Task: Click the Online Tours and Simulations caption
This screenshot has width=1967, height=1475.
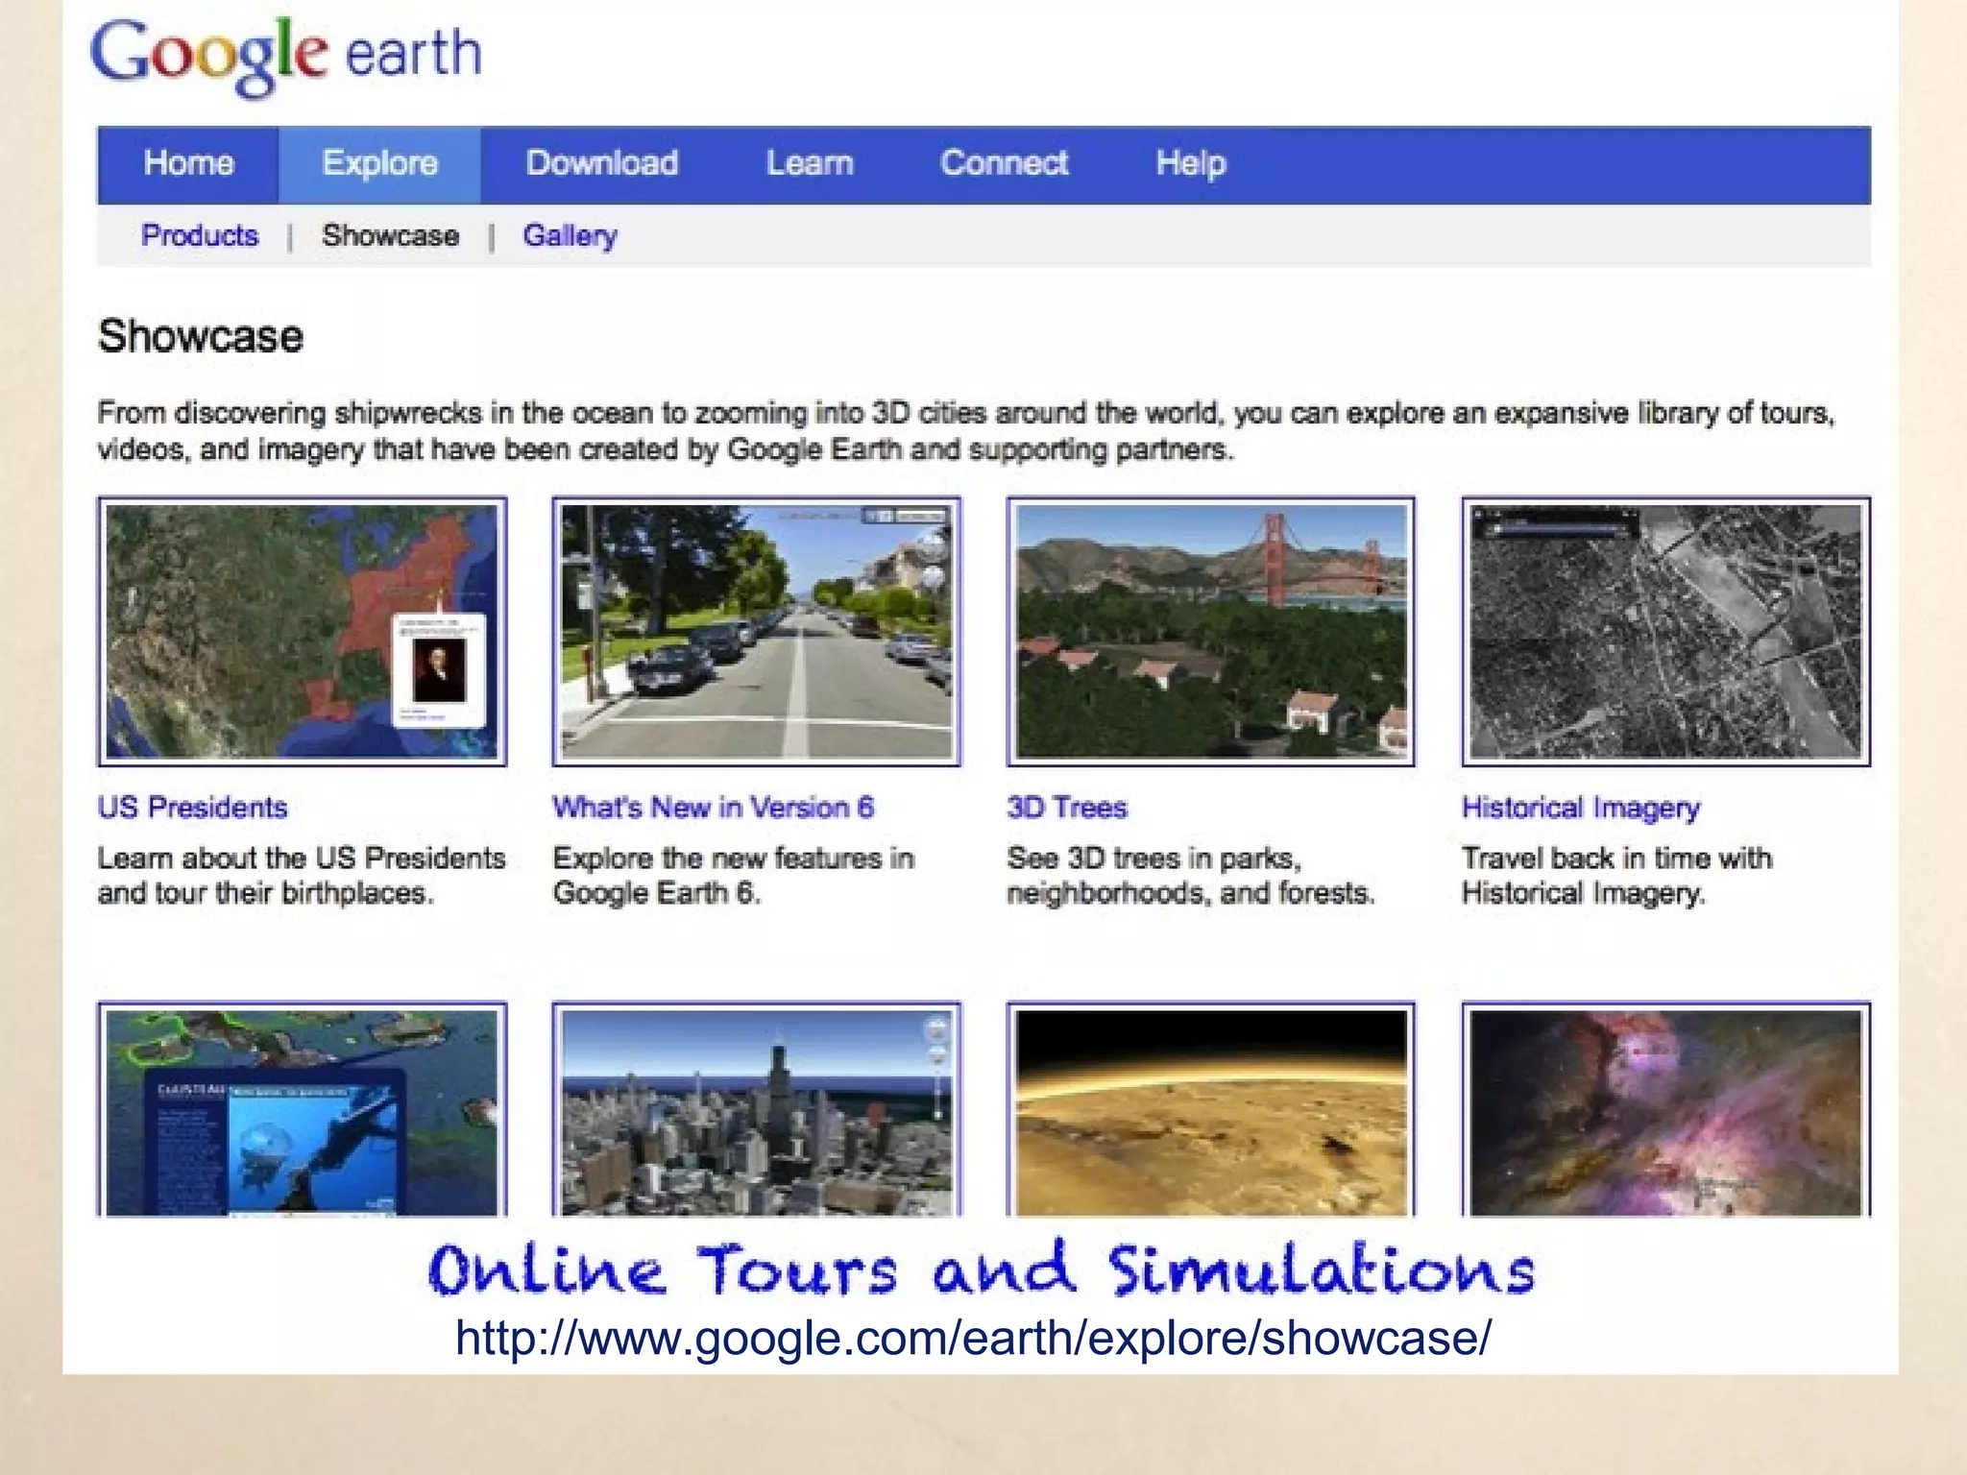Action: click(x=982, y=1269)
